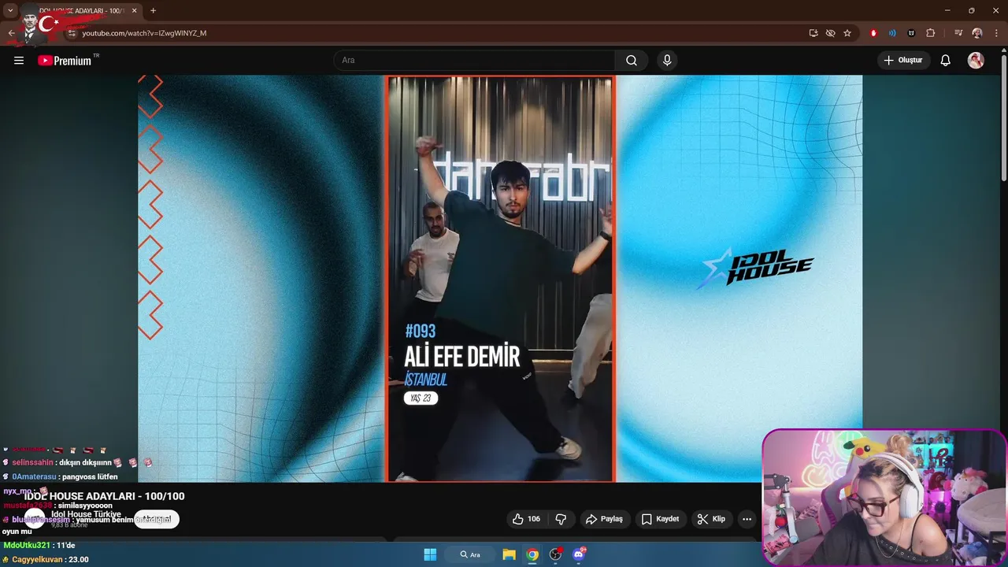Open a new tab with plus
Image resolution: width=1008 pixels, height=567 pixels.
coord(153,11)
